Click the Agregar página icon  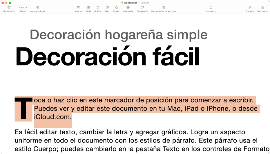pos(37,8)
